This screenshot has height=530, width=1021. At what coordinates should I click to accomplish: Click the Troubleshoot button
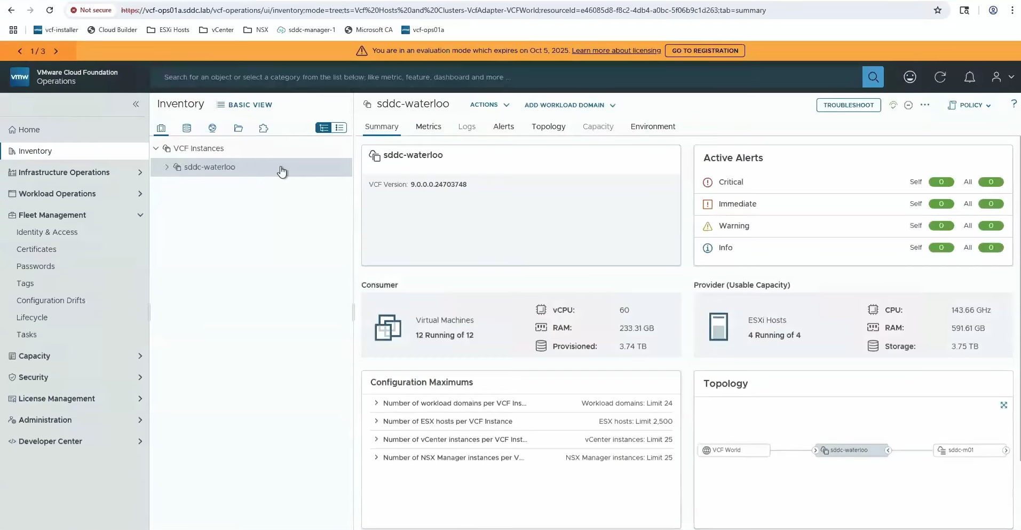(848, 105)
